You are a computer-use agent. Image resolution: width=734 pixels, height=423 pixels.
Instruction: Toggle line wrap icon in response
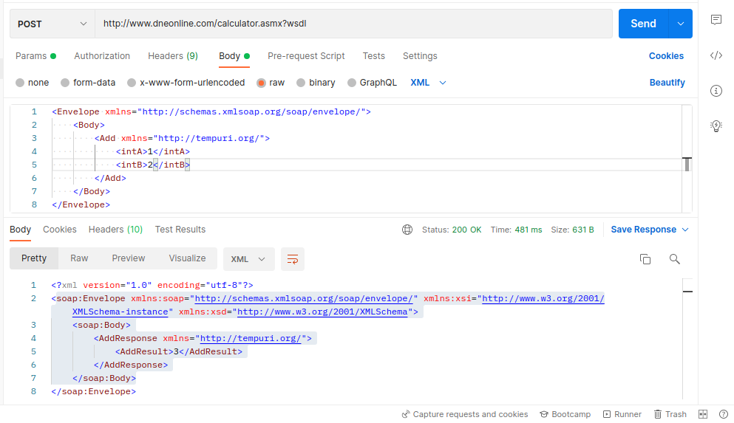293,259
